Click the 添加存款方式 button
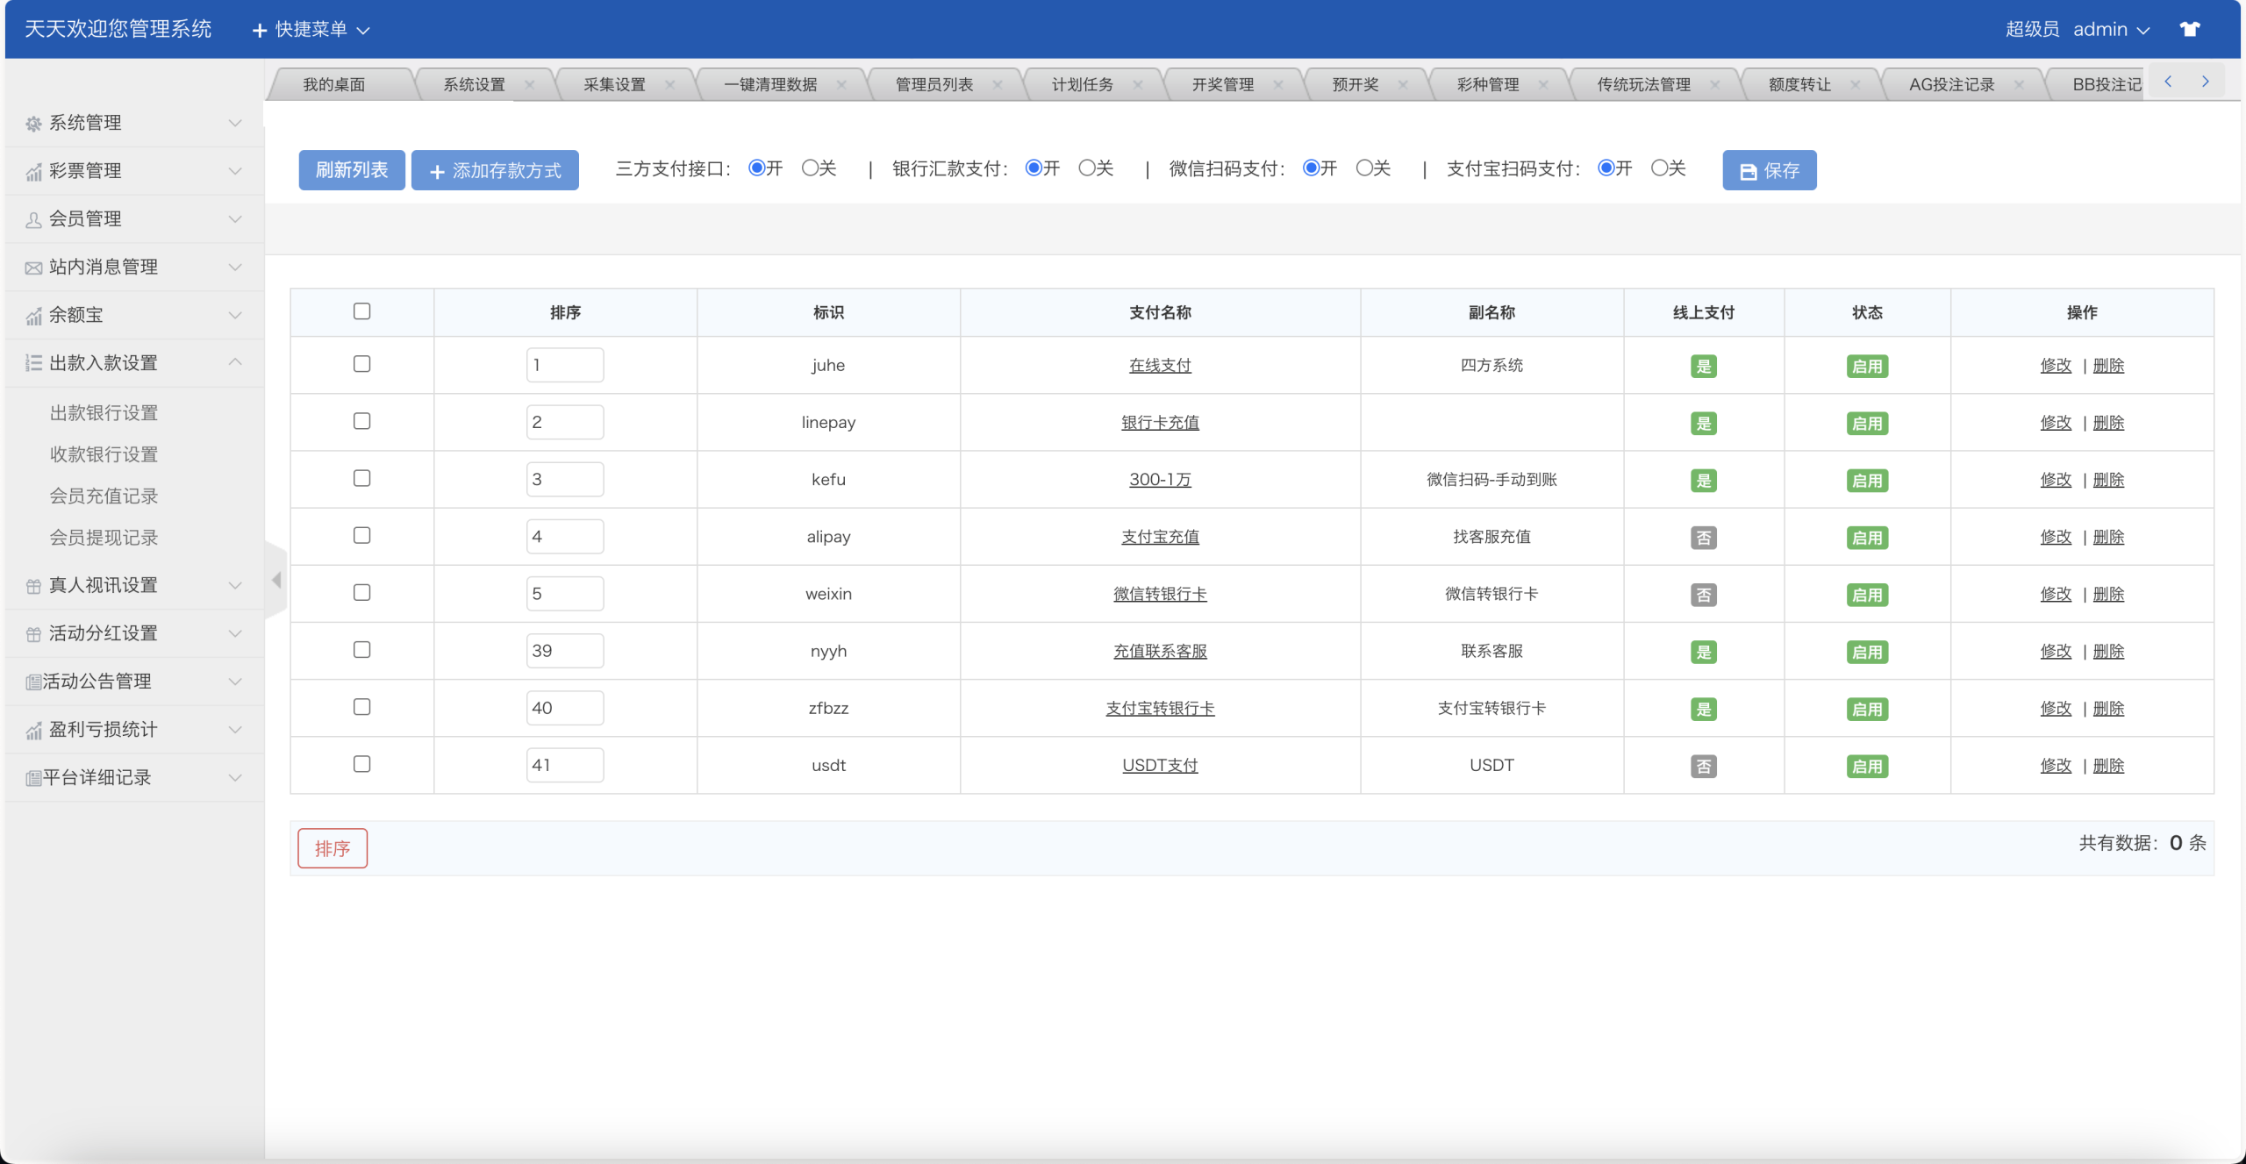Viewport: 2246px width, 1164px height. tap(495, 170)
